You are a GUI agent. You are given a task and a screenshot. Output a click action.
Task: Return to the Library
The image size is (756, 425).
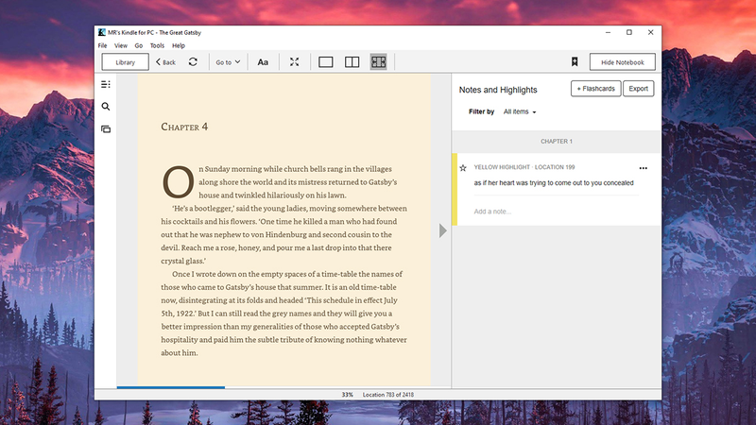pyautogui.click(x=126, y=62)
